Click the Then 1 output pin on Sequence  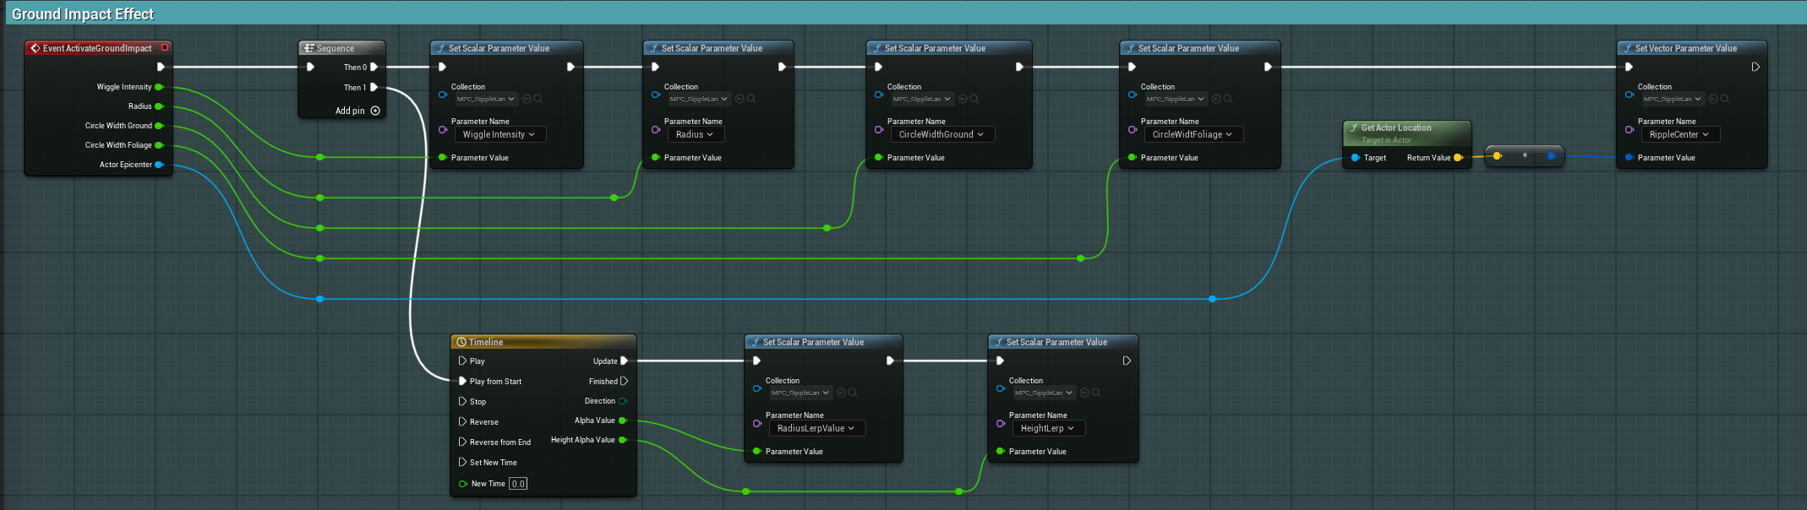[x=374, y=87]
